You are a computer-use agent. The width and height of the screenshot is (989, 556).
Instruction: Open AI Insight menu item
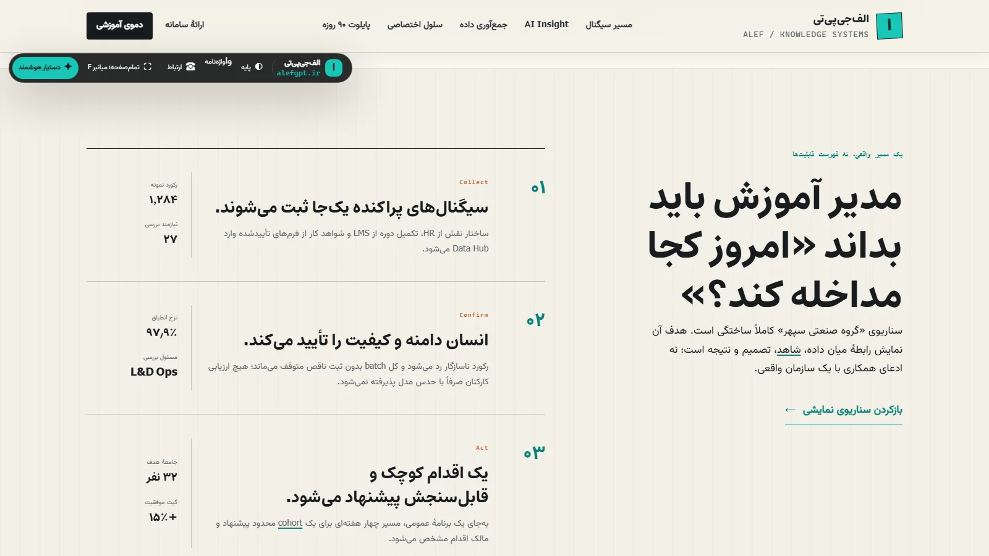(546, 25)
